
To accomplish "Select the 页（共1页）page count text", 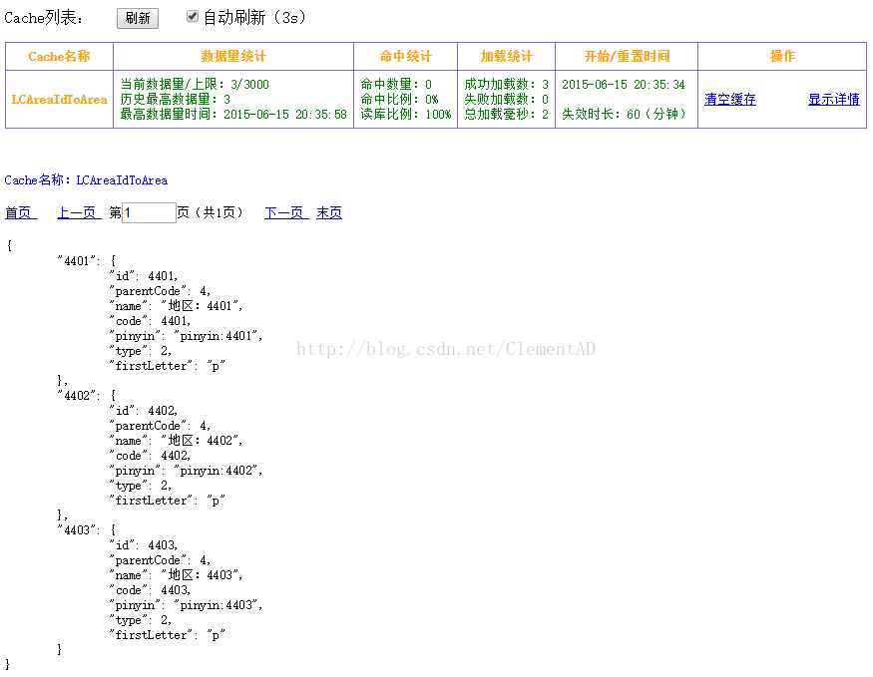I will click(211, 212).
